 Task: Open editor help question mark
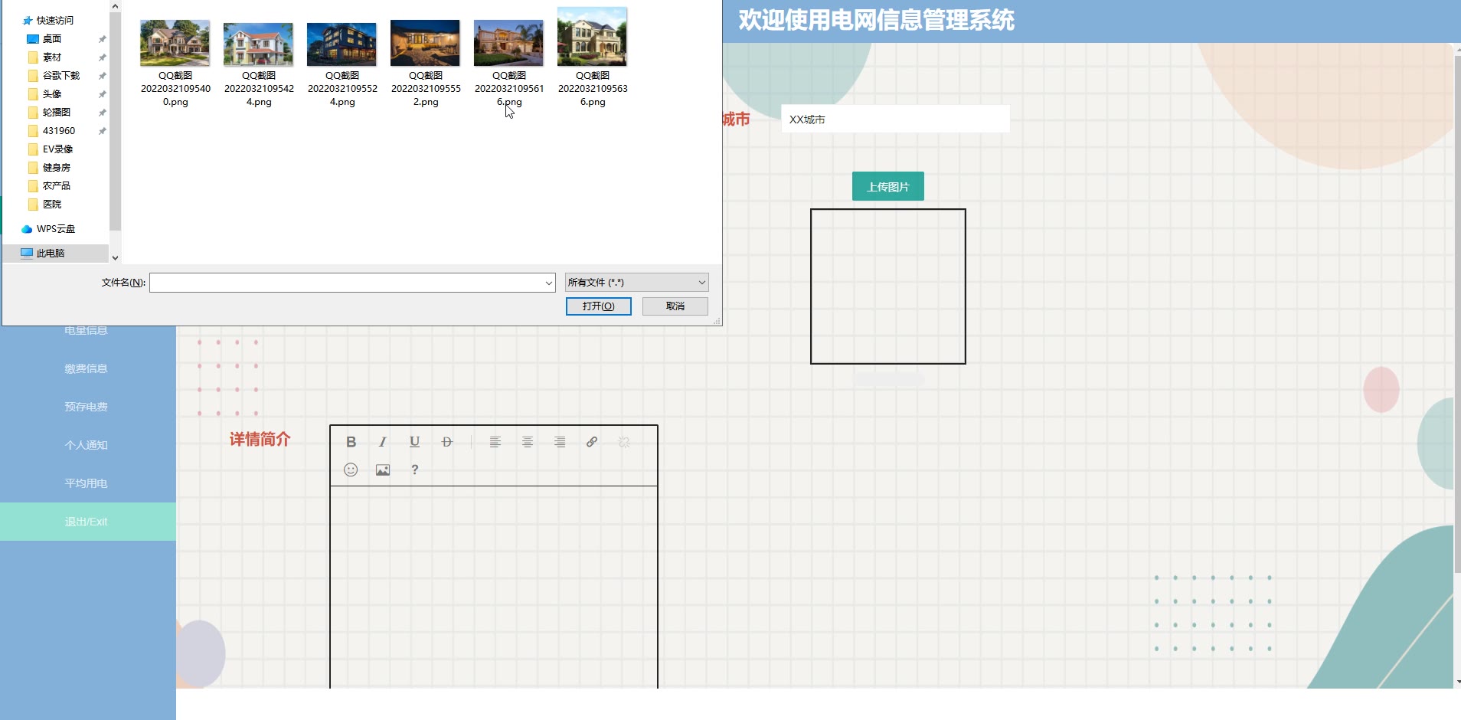[x=415, y=470]
